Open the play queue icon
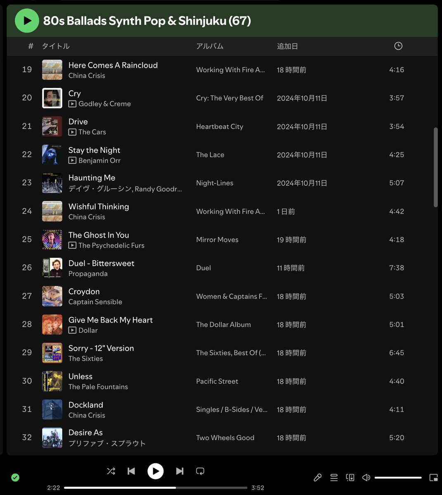The image size is (442, 495). coord(334,478)
